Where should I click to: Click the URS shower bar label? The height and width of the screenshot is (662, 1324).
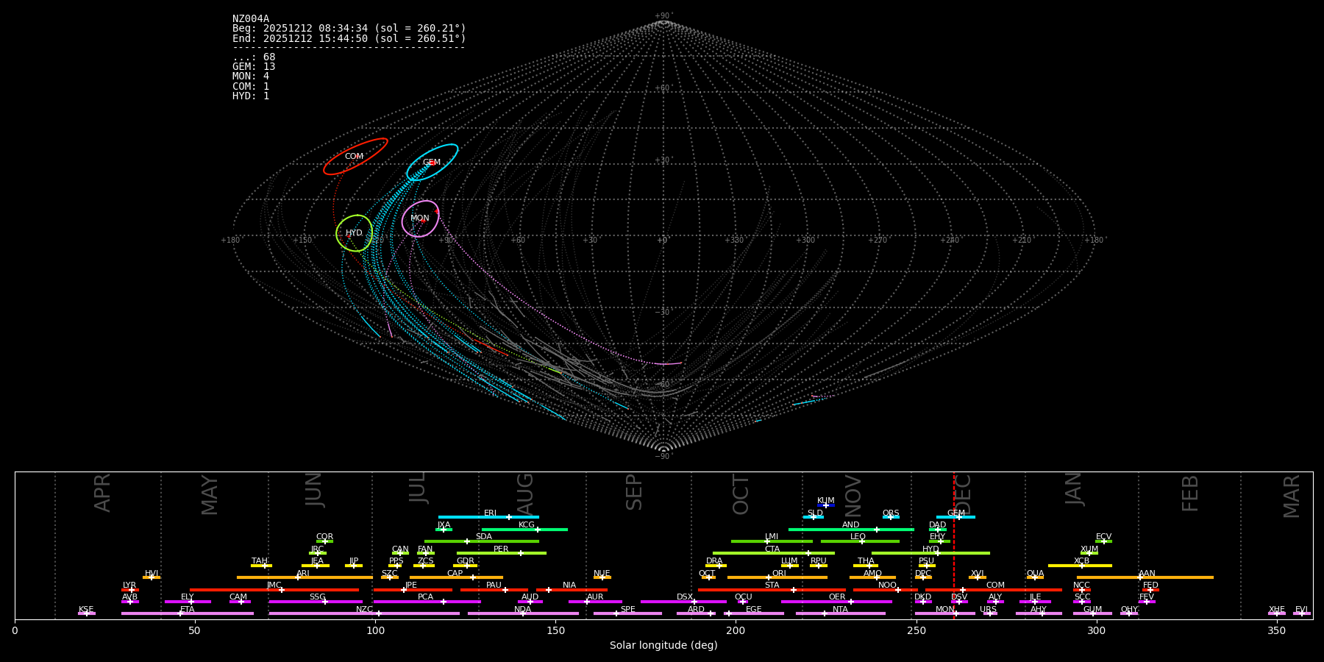tap(988, 609)
